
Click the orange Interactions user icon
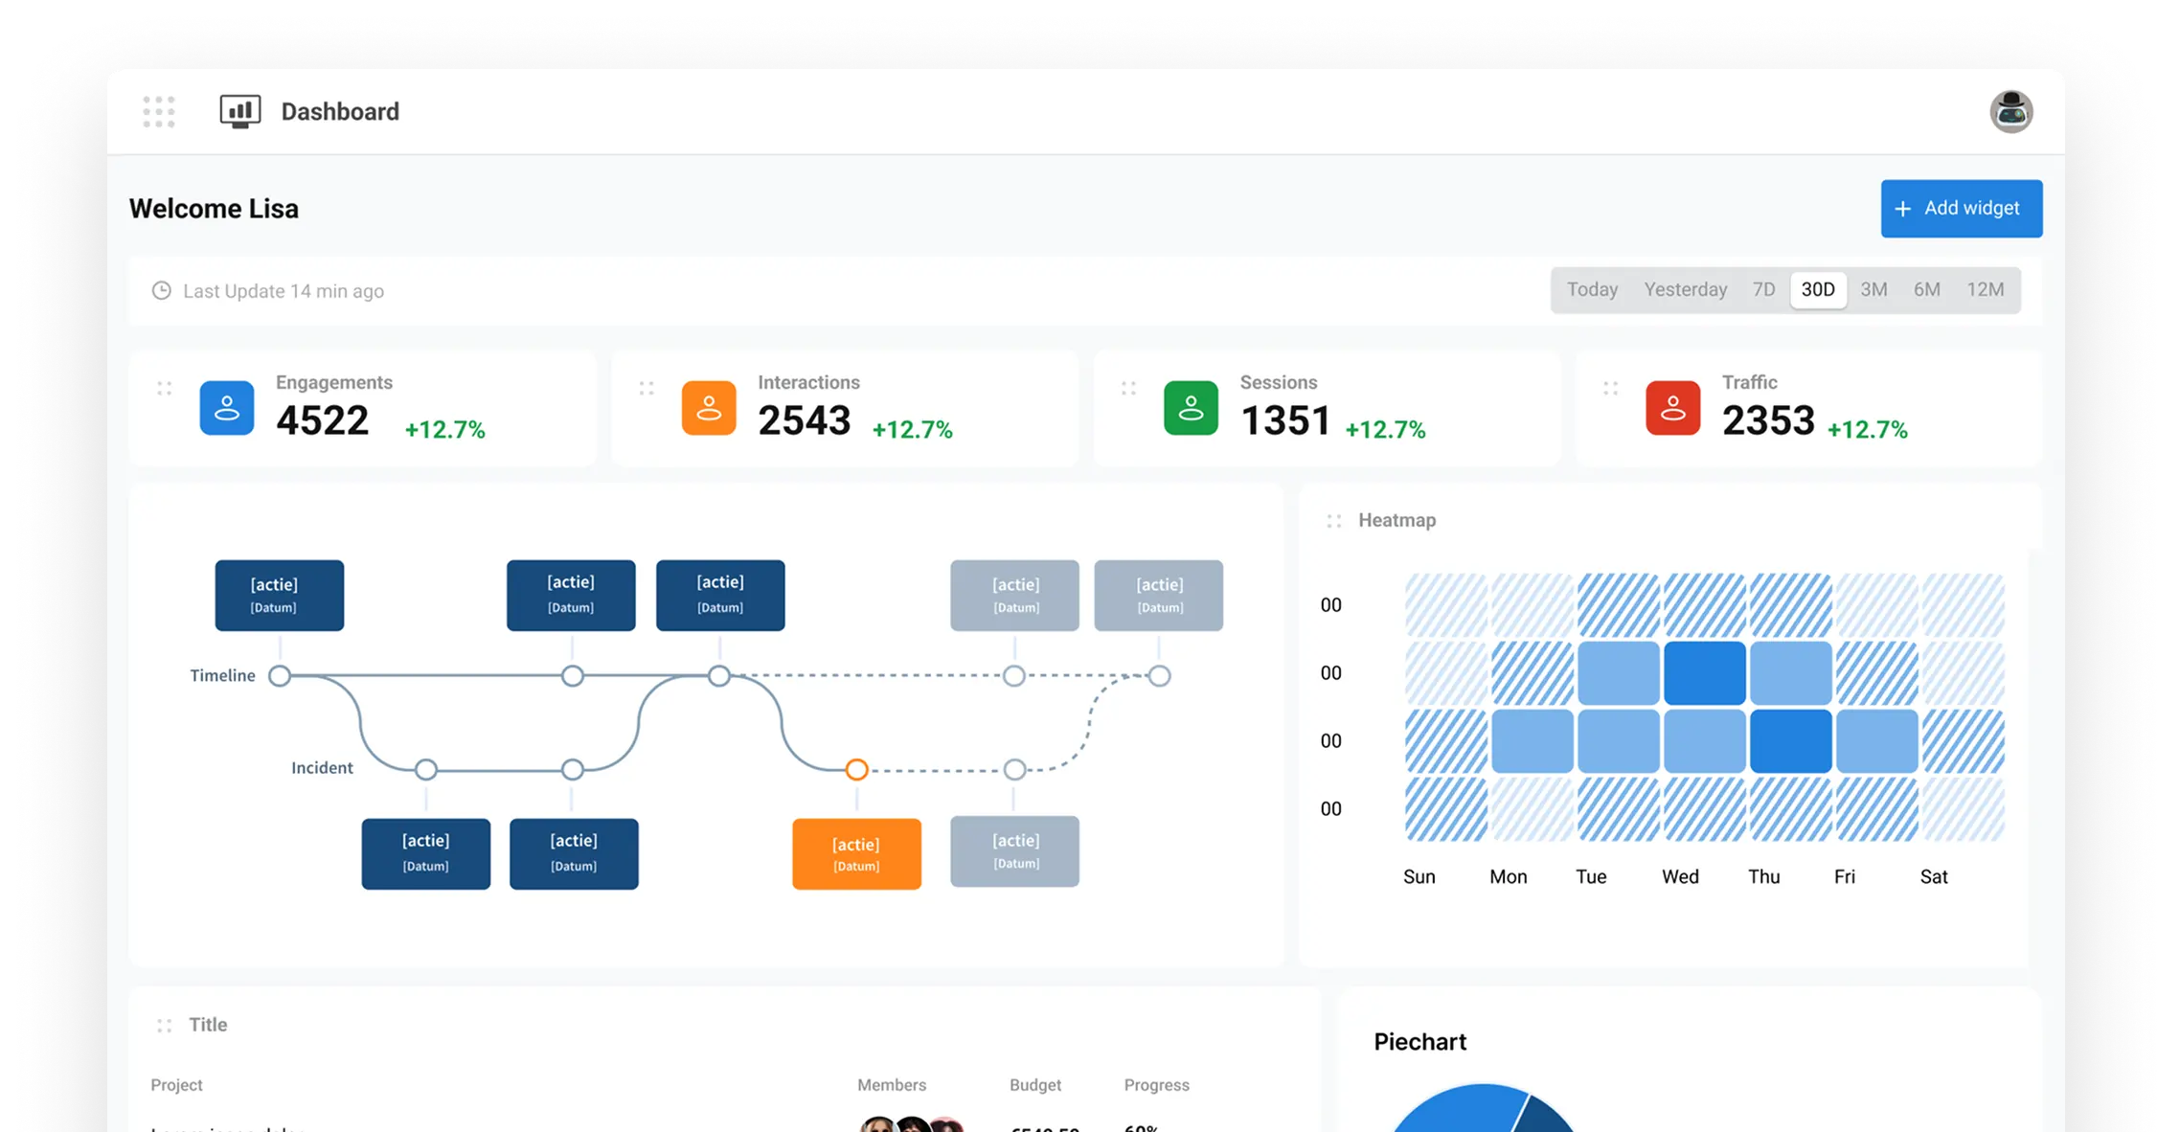(709, 408)
